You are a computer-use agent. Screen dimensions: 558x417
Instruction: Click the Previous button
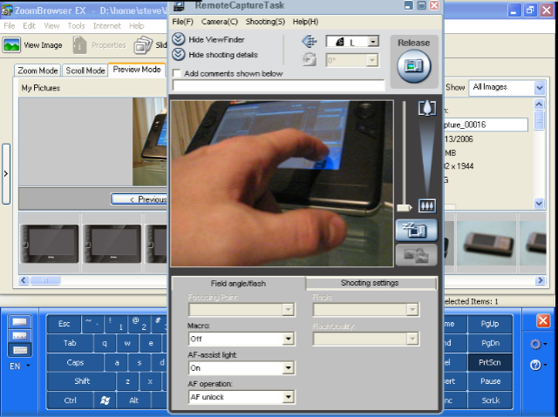point(139,199)
